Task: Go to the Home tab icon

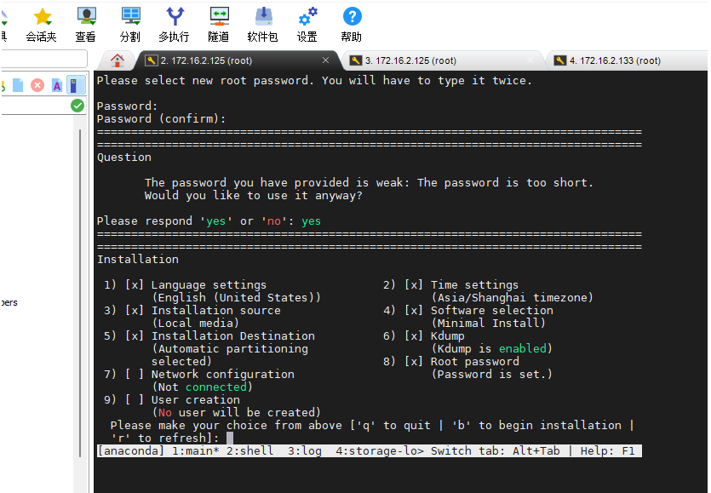Action: click(x=118, y=60)
